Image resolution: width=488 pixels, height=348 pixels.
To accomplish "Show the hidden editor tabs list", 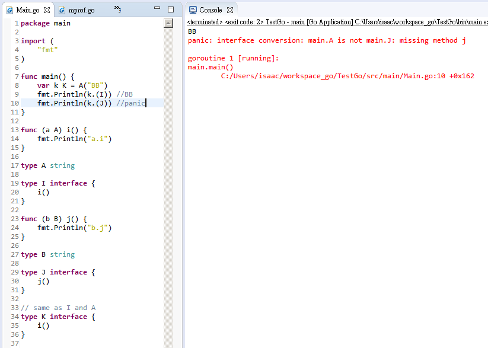I will (117, 9).
